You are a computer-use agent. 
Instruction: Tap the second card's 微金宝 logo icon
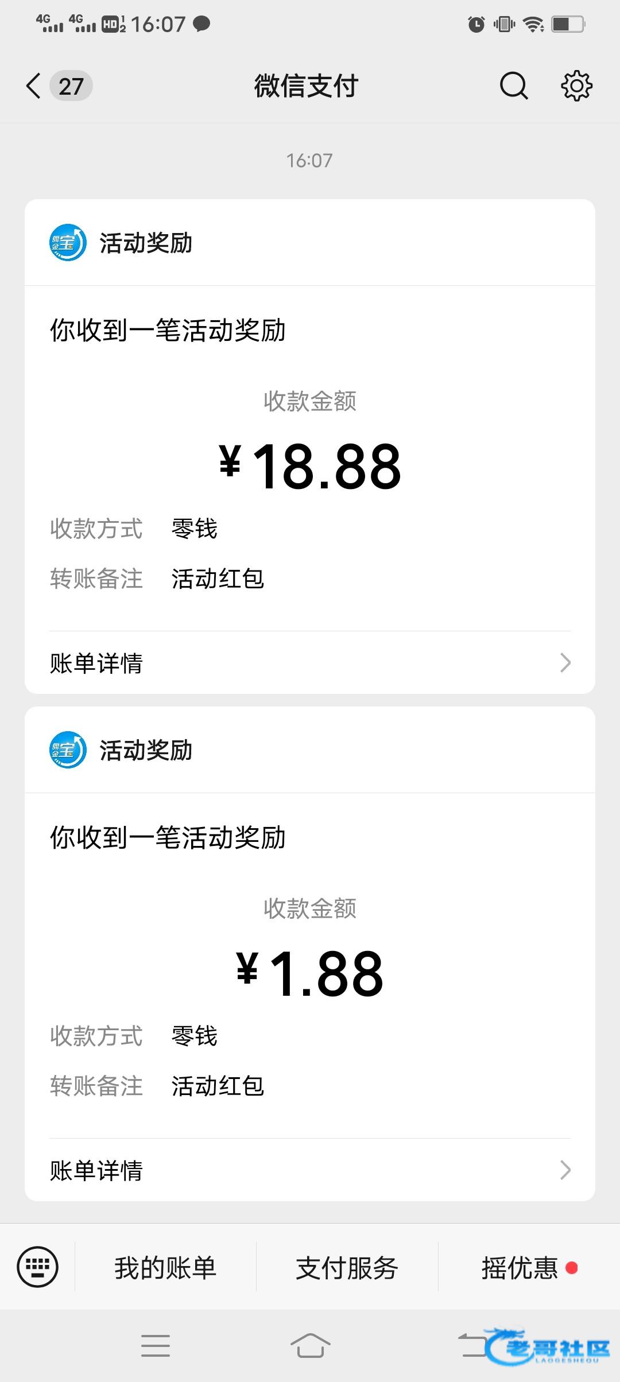68,750
